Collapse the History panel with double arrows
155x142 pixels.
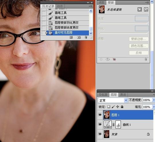88,3
